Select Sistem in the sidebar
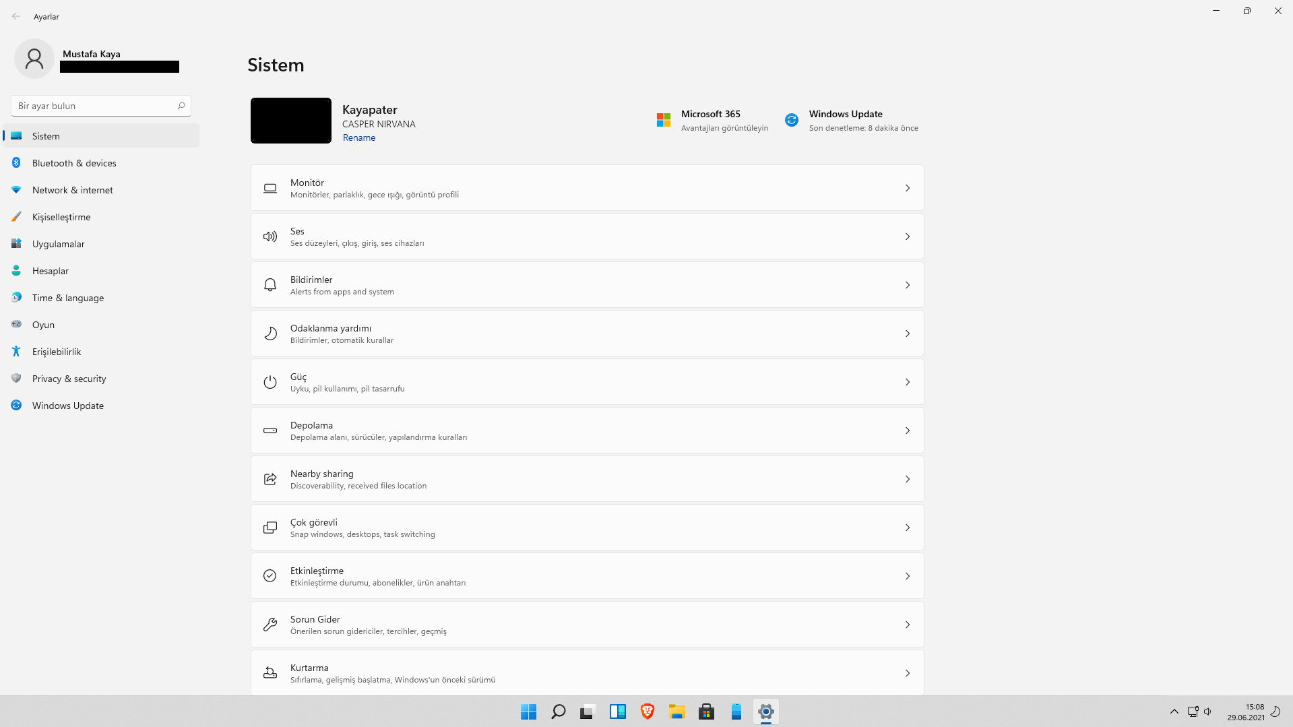 pyautogui.click(x=102, y=136)
